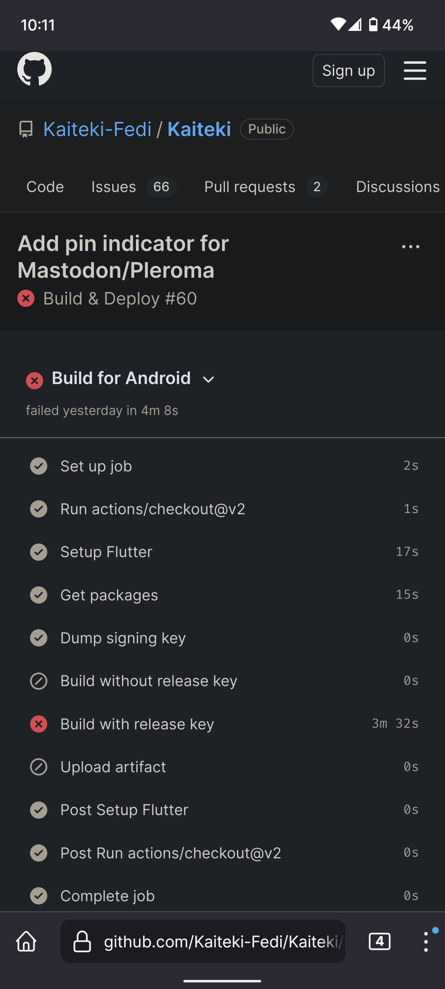The width and height of the screenshot is (445, 989).
Task: Expand the Get packages step
Action: pos(109,595)
